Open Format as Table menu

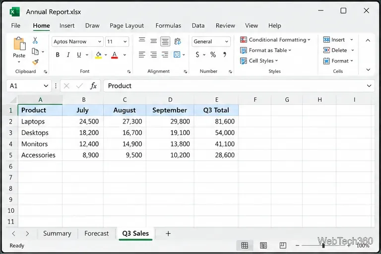click(x=265, y=50)
